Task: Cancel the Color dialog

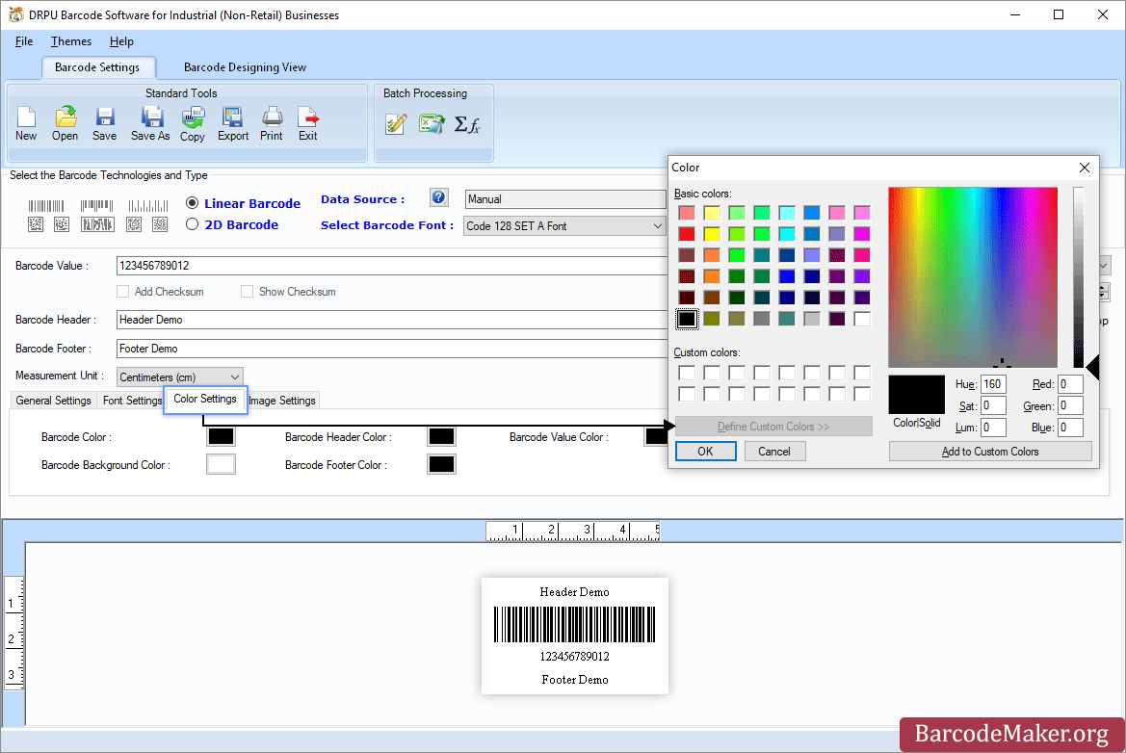Action: pos(774,451)
